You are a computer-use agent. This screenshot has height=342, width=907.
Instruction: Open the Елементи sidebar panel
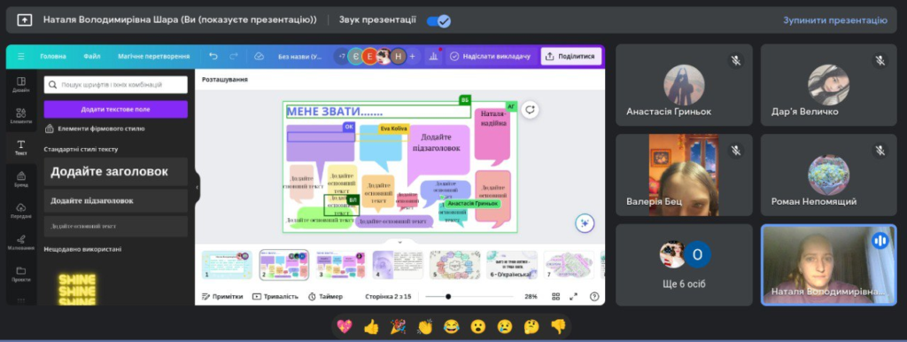coord(21,116)
